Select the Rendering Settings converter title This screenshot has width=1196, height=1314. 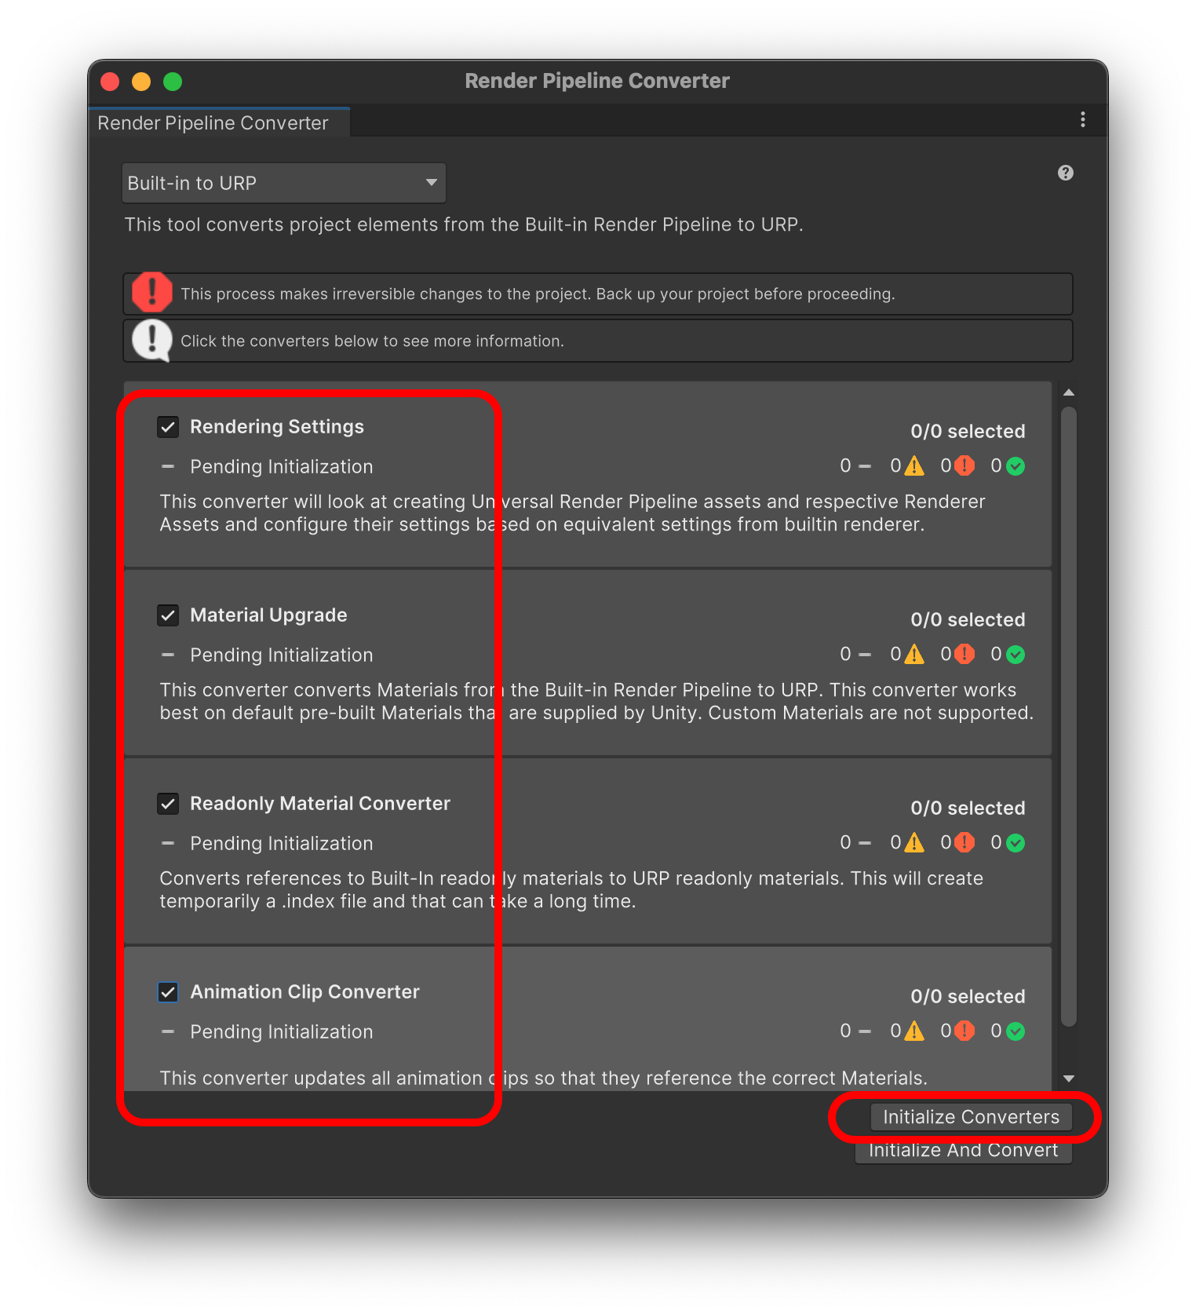277,426
